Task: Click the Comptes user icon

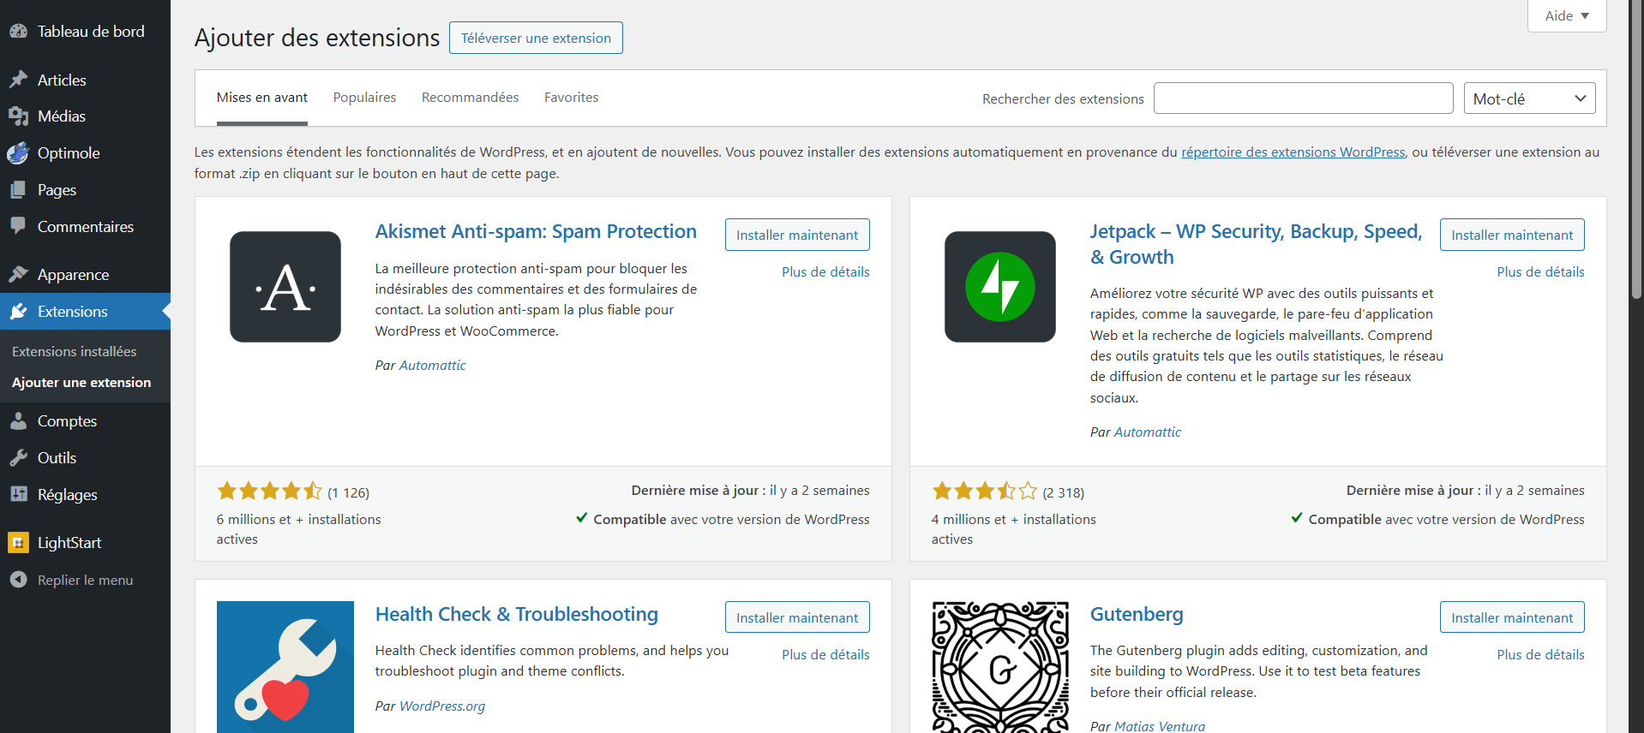Action: (19, 420)
